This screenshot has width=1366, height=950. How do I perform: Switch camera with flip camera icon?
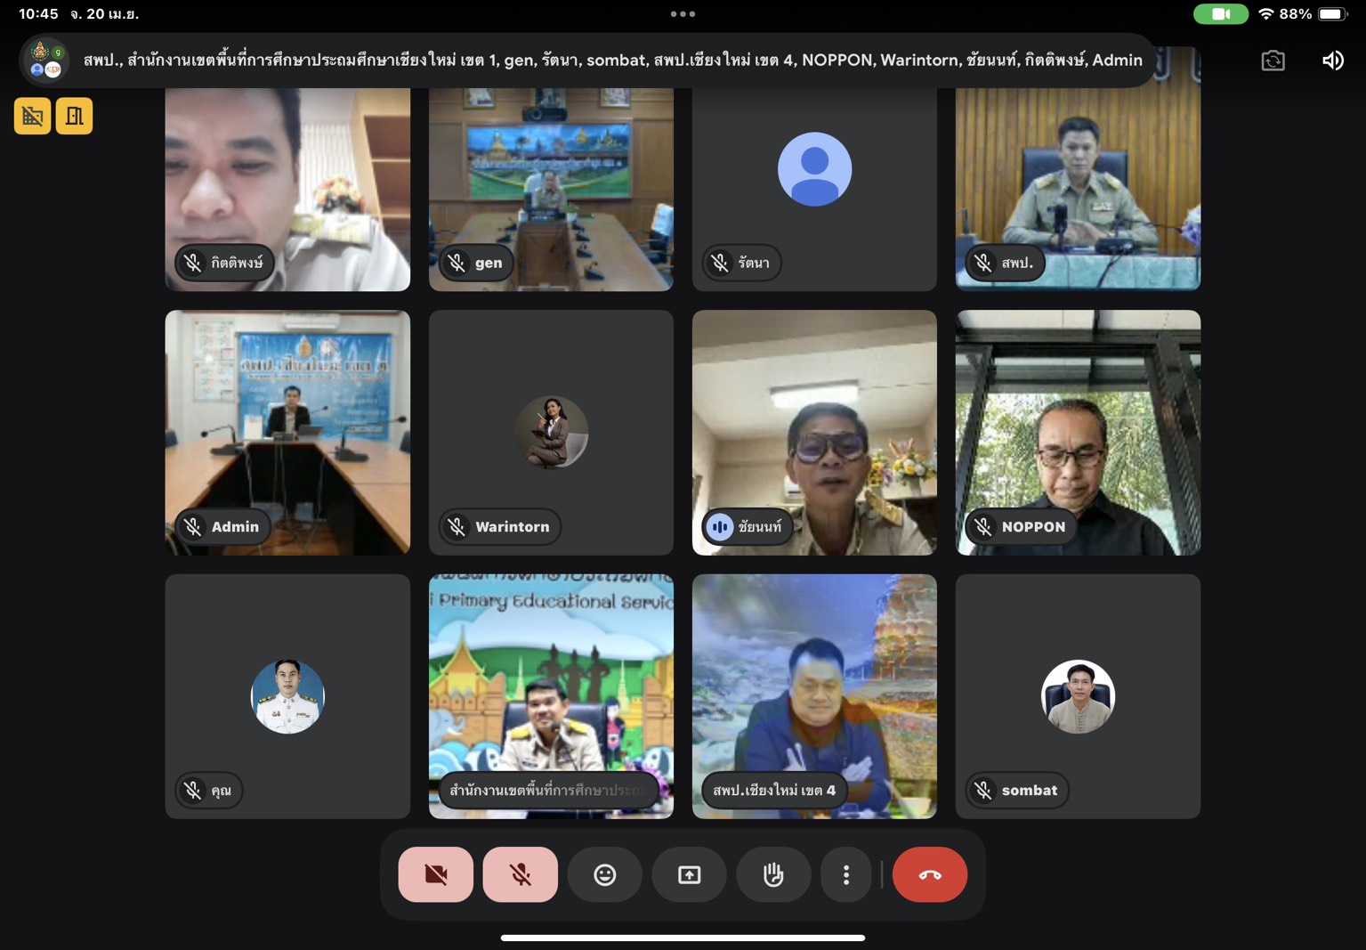pos(1273,61)
